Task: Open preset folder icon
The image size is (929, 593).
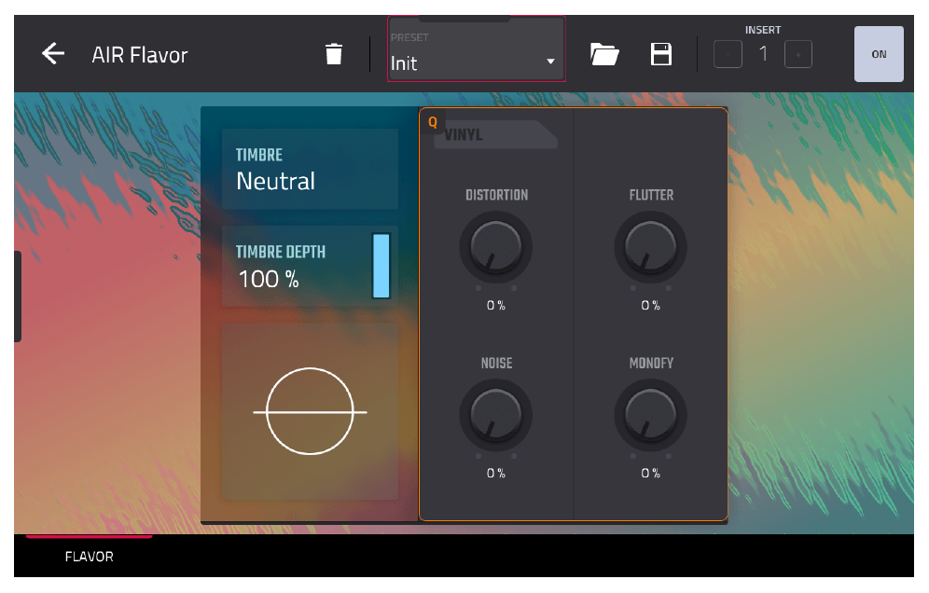Action: [x=603, y=54]
